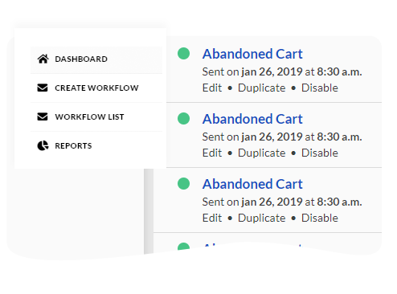
Task: Open the first Abandoned Cart workflow title
Action: pos(252,54)
